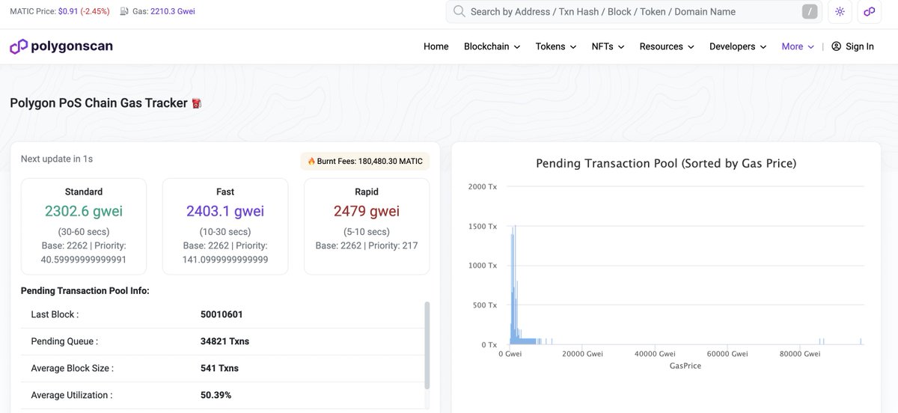The width and height of the screenshot is (898, 413).
Task: Open the More dropdown
Action: (x=798, y=46)
